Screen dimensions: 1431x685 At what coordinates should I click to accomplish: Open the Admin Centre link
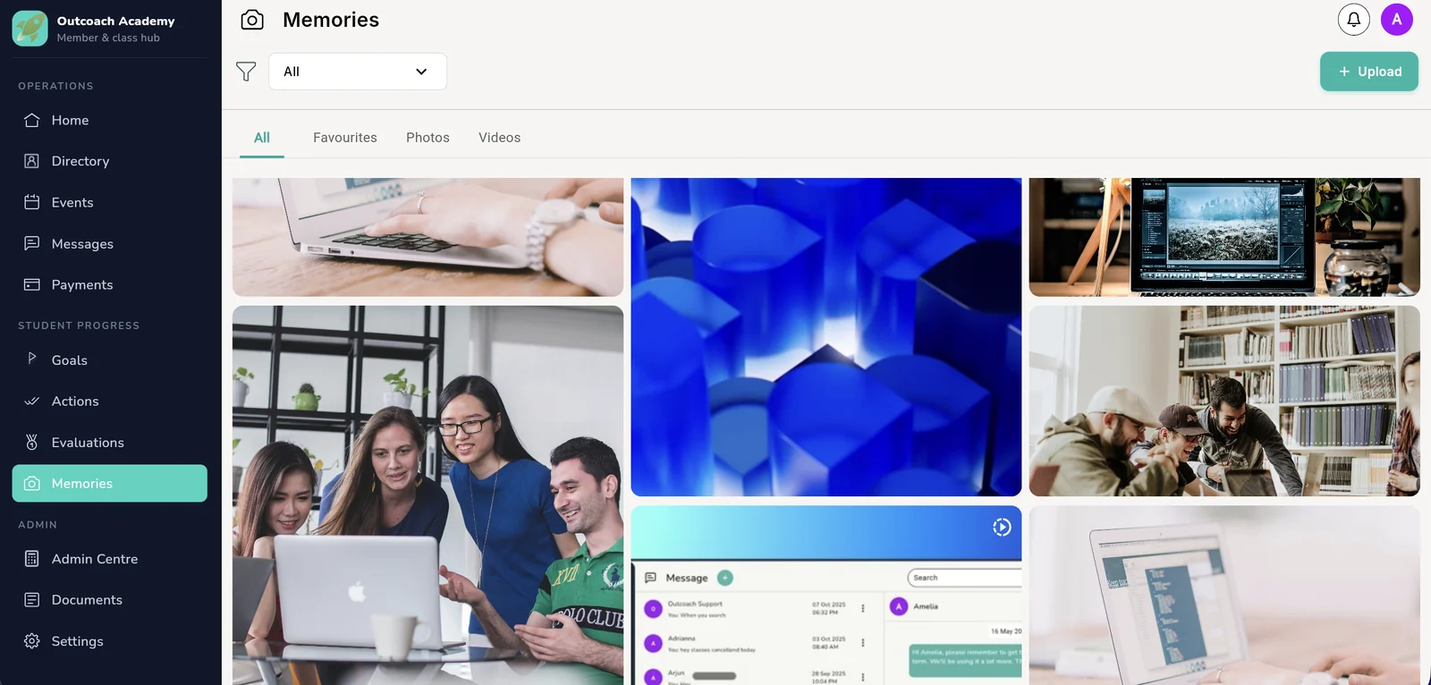[110, 559]
